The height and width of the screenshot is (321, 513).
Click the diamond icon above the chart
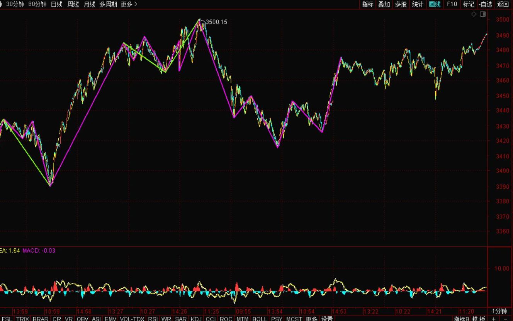coord(474,14)
